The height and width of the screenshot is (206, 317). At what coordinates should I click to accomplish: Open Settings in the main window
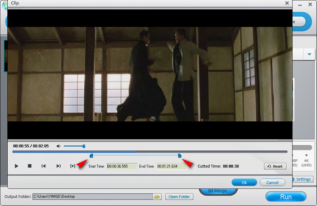[303, 179]
